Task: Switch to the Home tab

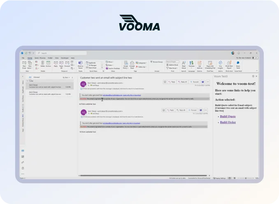Action: [30, 58]
